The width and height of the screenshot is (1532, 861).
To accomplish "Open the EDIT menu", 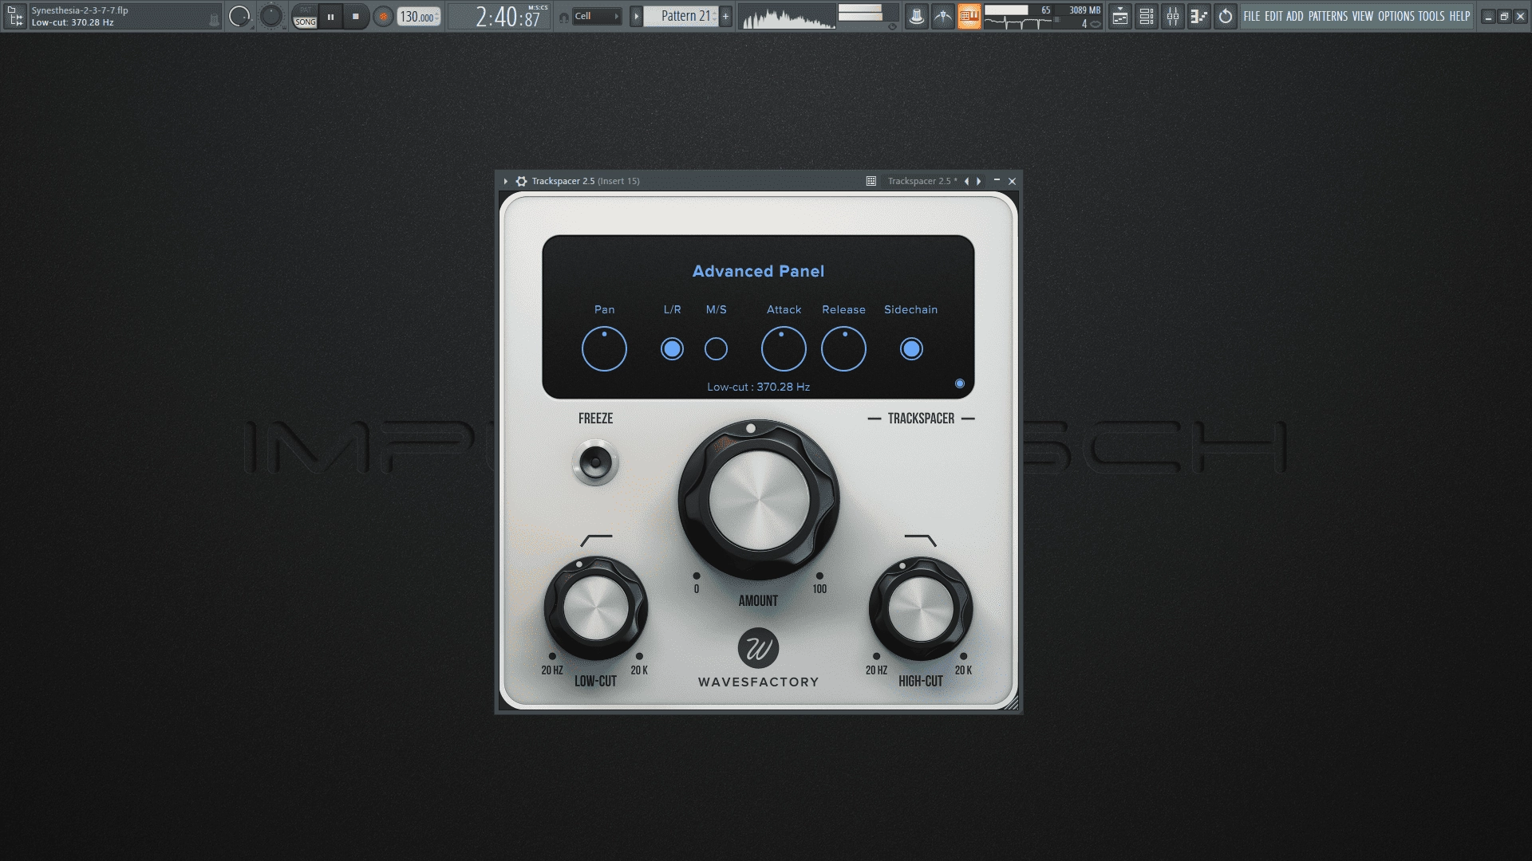I will 1273,16.
